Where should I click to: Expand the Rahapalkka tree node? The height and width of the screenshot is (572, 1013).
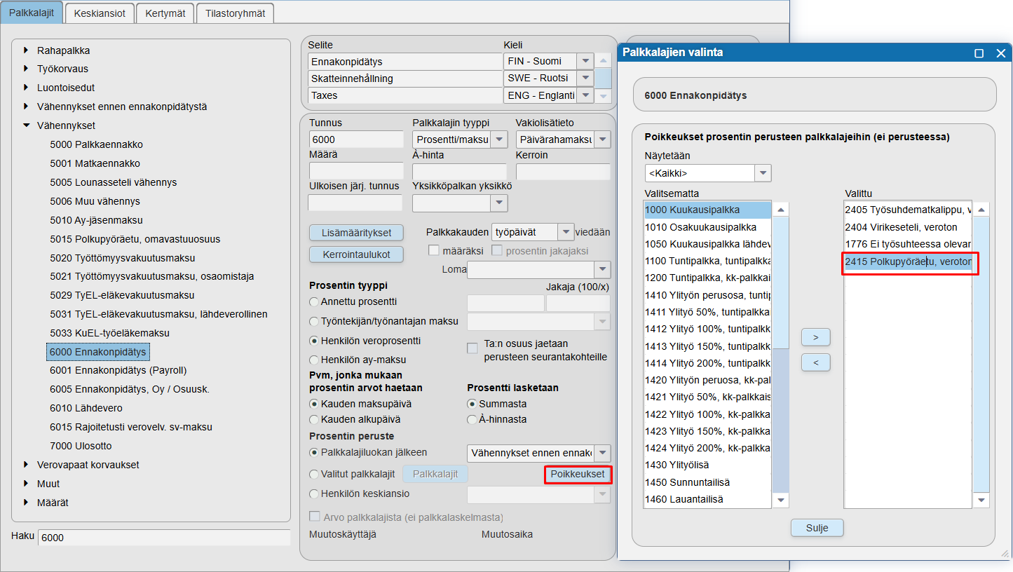point(27,50)
